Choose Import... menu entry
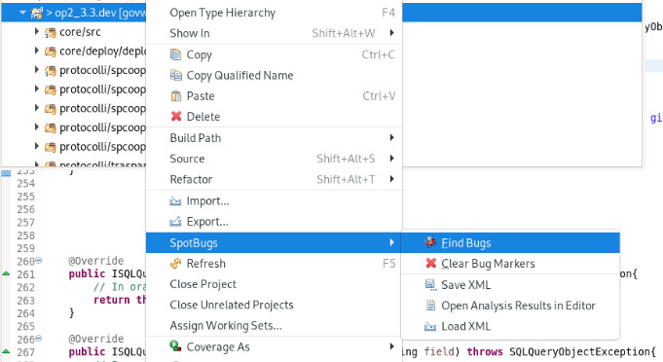663x362 pixels. coord(274,201)
